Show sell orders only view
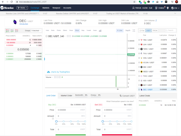Image resolution: width=181 pixels, height=136 pixels. [x=17, y=31]
